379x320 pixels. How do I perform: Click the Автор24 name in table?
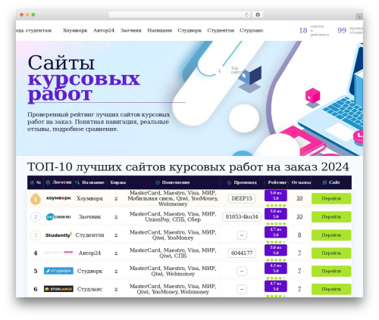pos(89,253)
